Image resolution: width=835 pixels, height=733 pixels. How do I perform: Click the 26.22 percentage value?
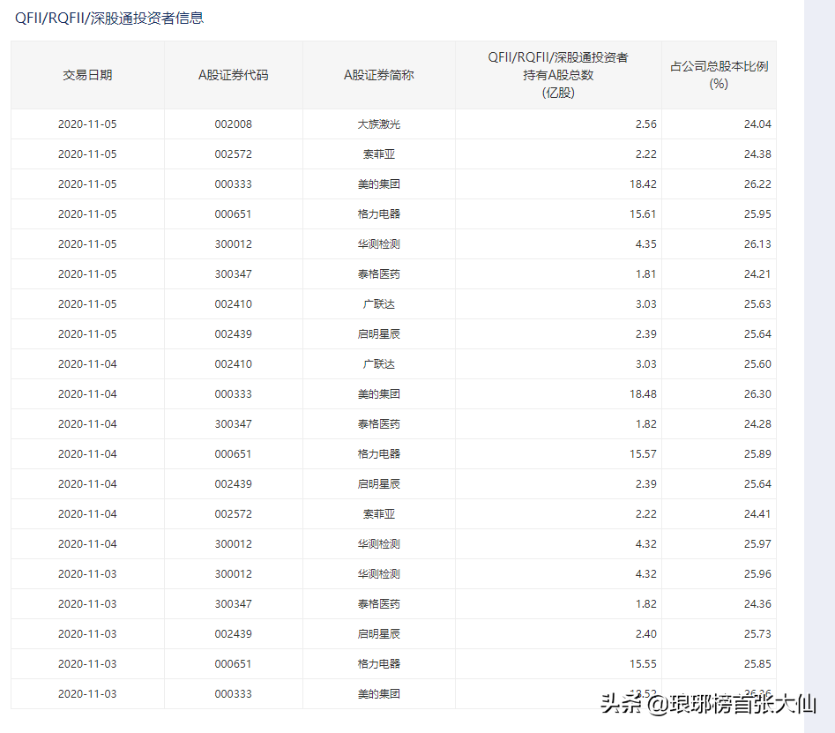(x=757, y=183)
